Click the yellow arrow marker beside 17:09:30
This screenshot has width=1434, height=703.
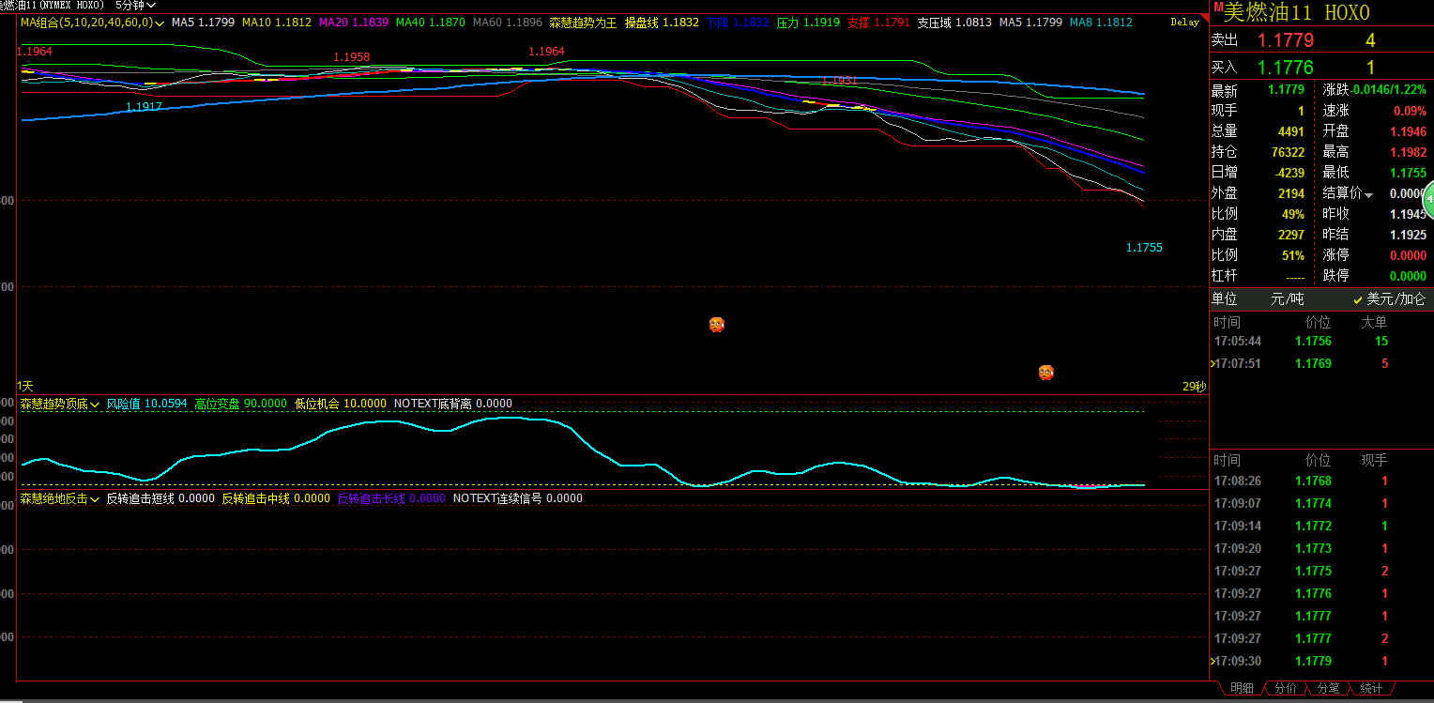(1212, 661)
